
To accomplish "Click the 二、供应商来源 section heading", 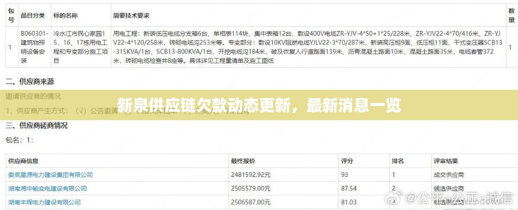I will 29,81.
